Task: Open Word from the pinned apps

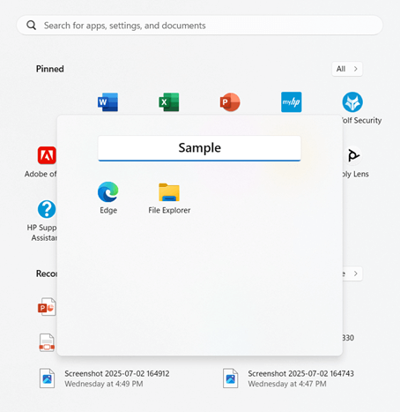Action: coord(107,102)
